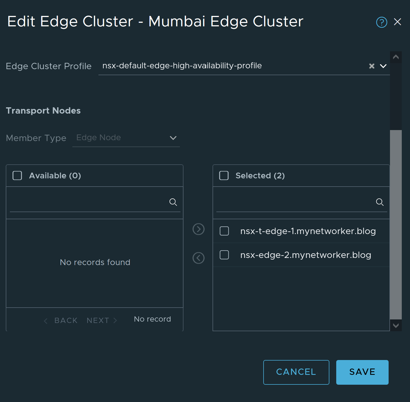Click the Available search input field
Screen dimensions: 410x402
88,203
